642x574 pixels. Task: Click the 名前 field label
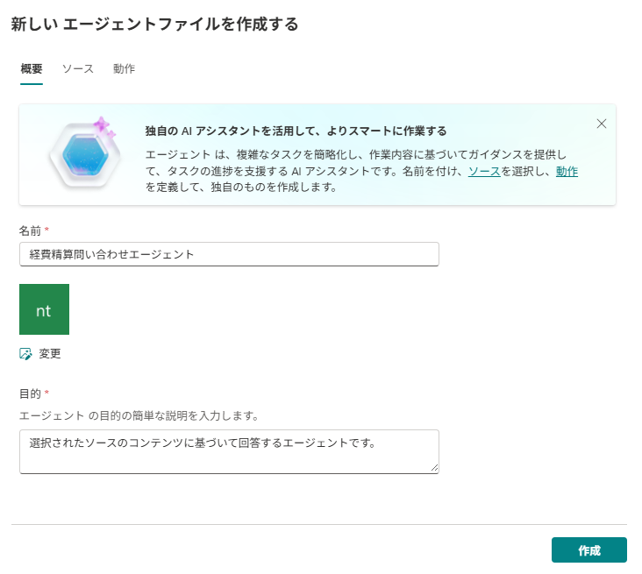click(x=30, y=230)
